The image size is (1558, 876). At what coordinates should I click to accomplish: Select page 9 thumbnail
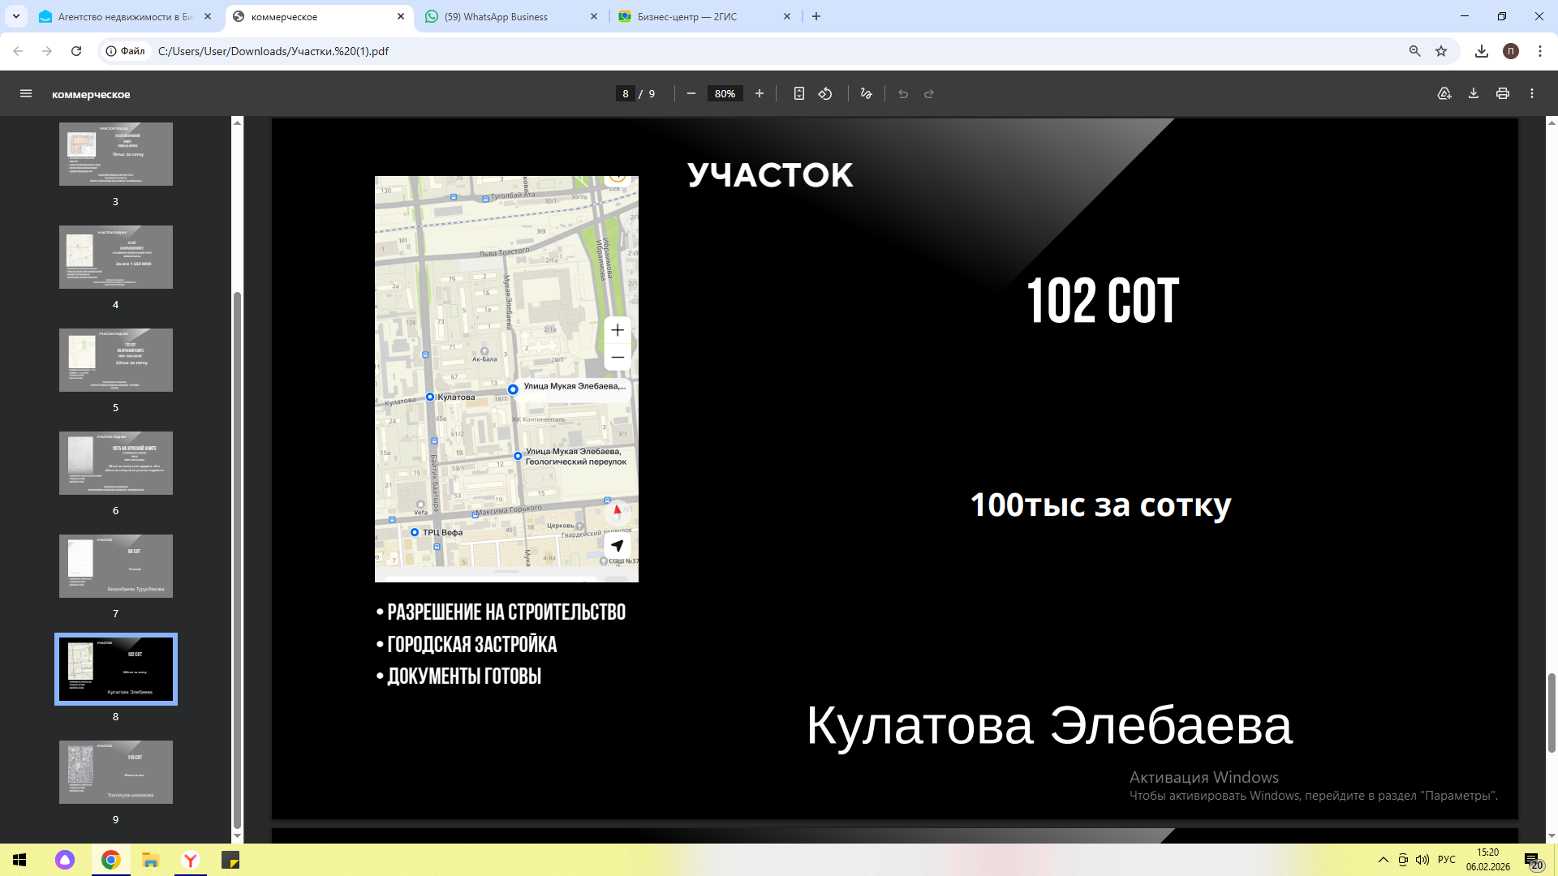(116, 772)
